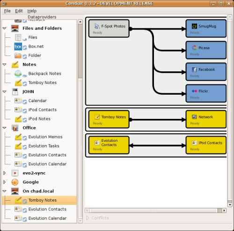This screenshot has width=234, height=231.
Task: Open the File menu
Action: (x=7, y=11)
